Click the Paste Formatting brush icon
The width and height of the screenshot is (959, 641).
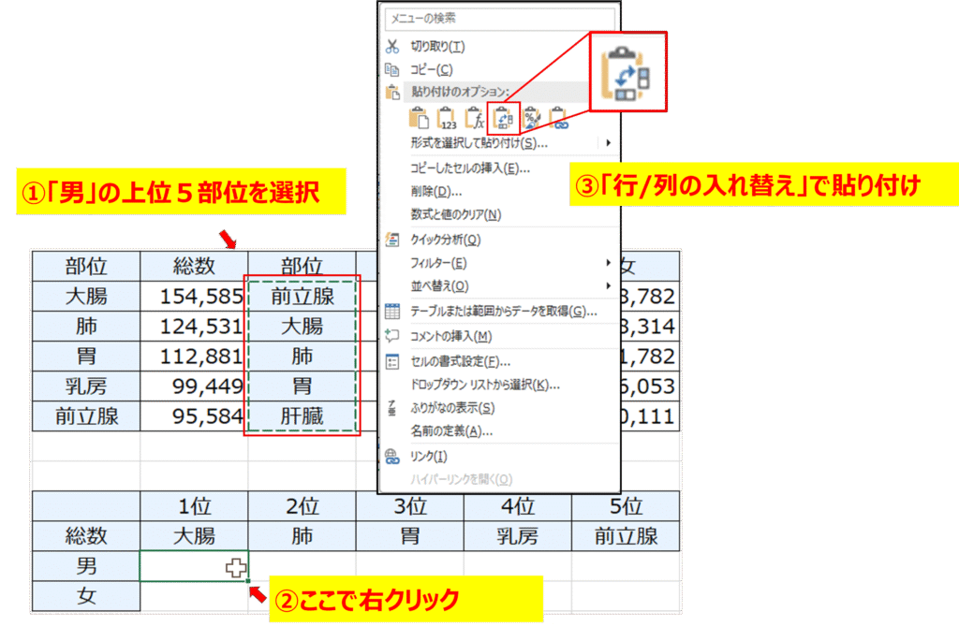[532, 118]
